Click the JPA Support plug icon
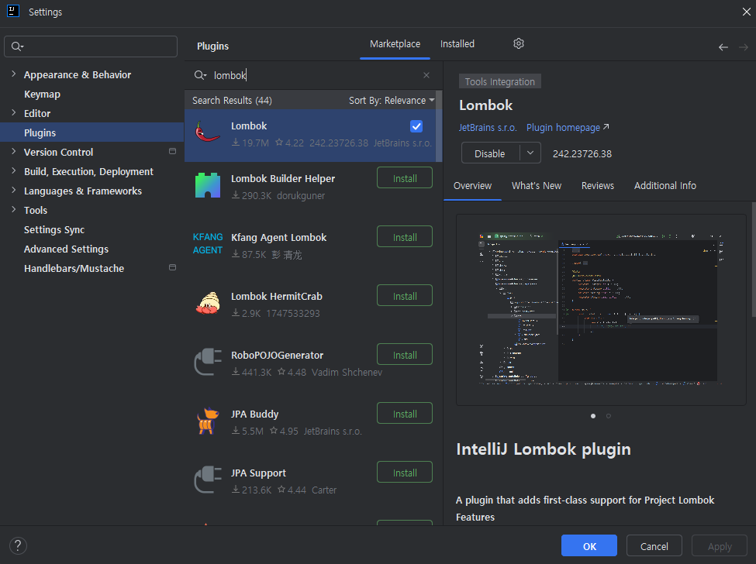756x564 pixels. click(x=208, y=480)
